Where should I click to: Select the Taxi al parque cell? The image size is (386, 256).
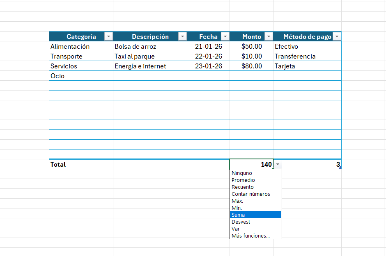(150, 57)
